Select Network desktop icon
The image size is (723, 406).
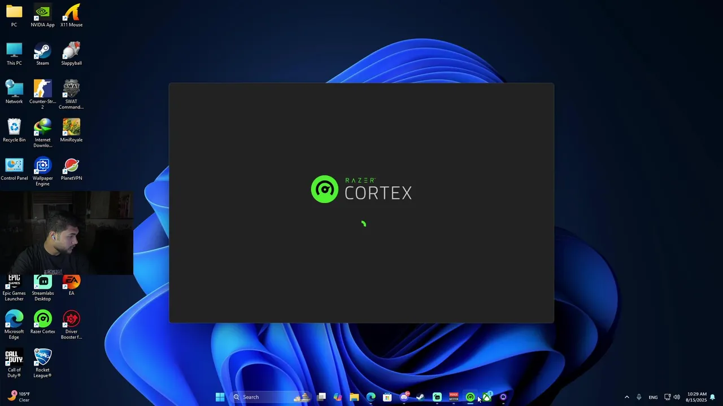[14, 92]
